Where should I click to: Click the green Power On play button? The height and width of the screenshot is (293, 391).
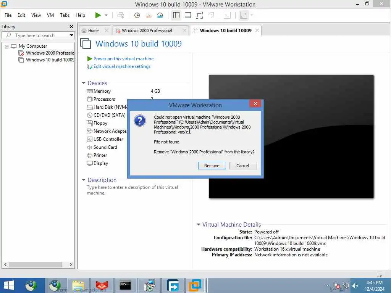pyautogui.click(x=98, y=15)
